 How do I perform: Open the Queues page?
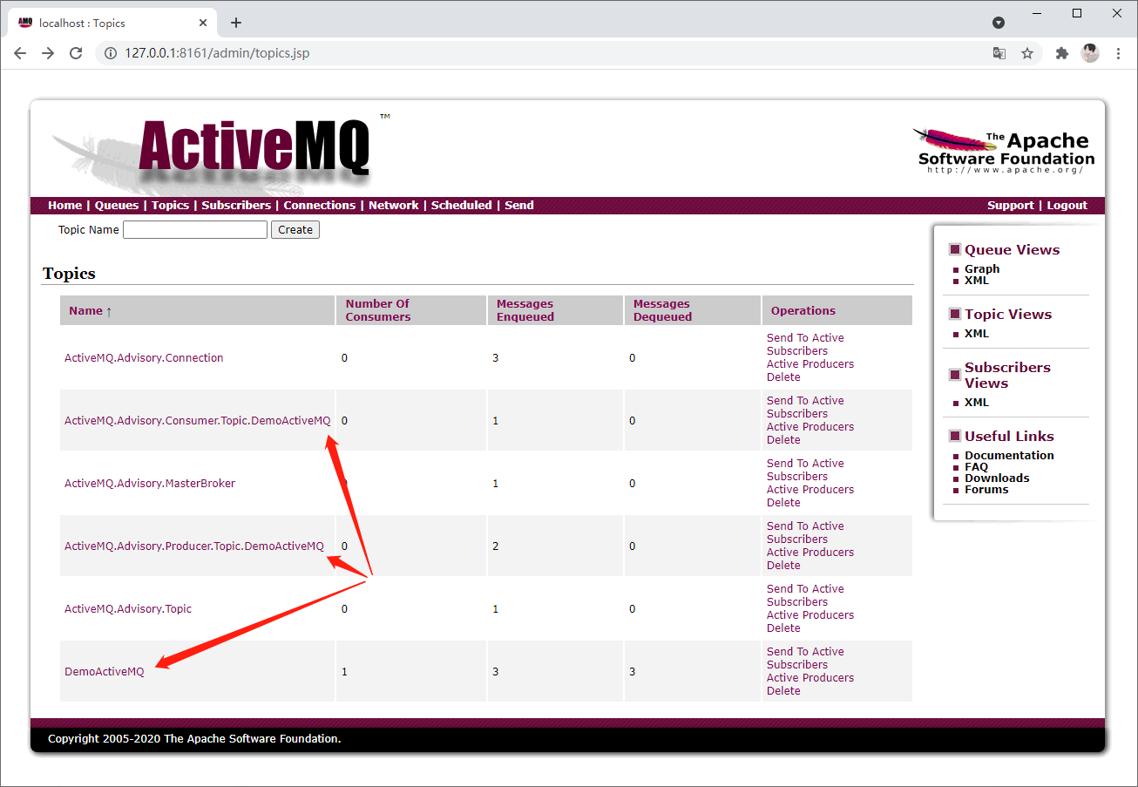point(117,206)
